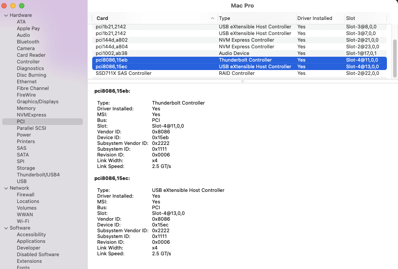Select the pci8086,15eb Thunderbolt Controller row
398x269 pixels.
[239, 60]
